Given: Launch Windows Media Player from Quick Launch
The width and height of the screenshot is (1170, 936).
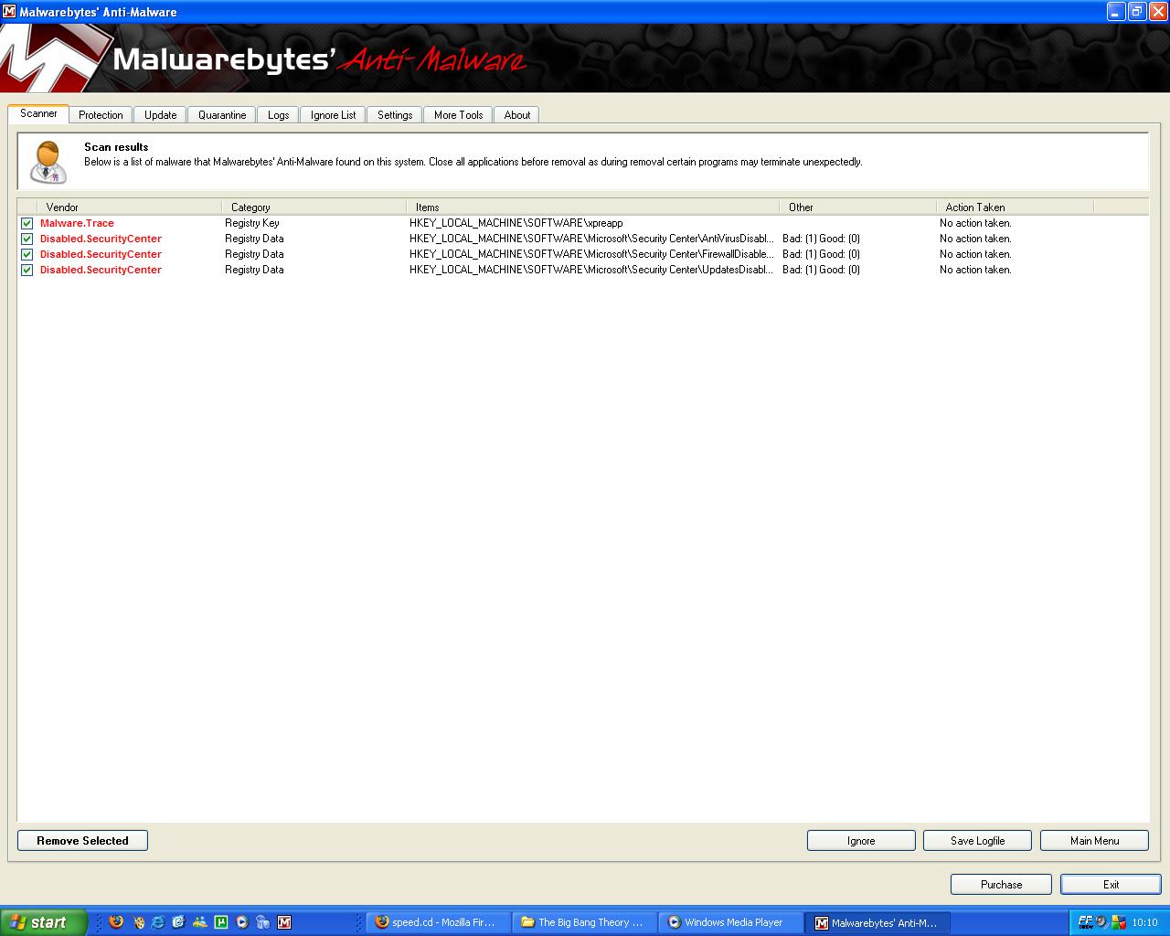Looking at the screenshot, I should click(x=241, y=922).
